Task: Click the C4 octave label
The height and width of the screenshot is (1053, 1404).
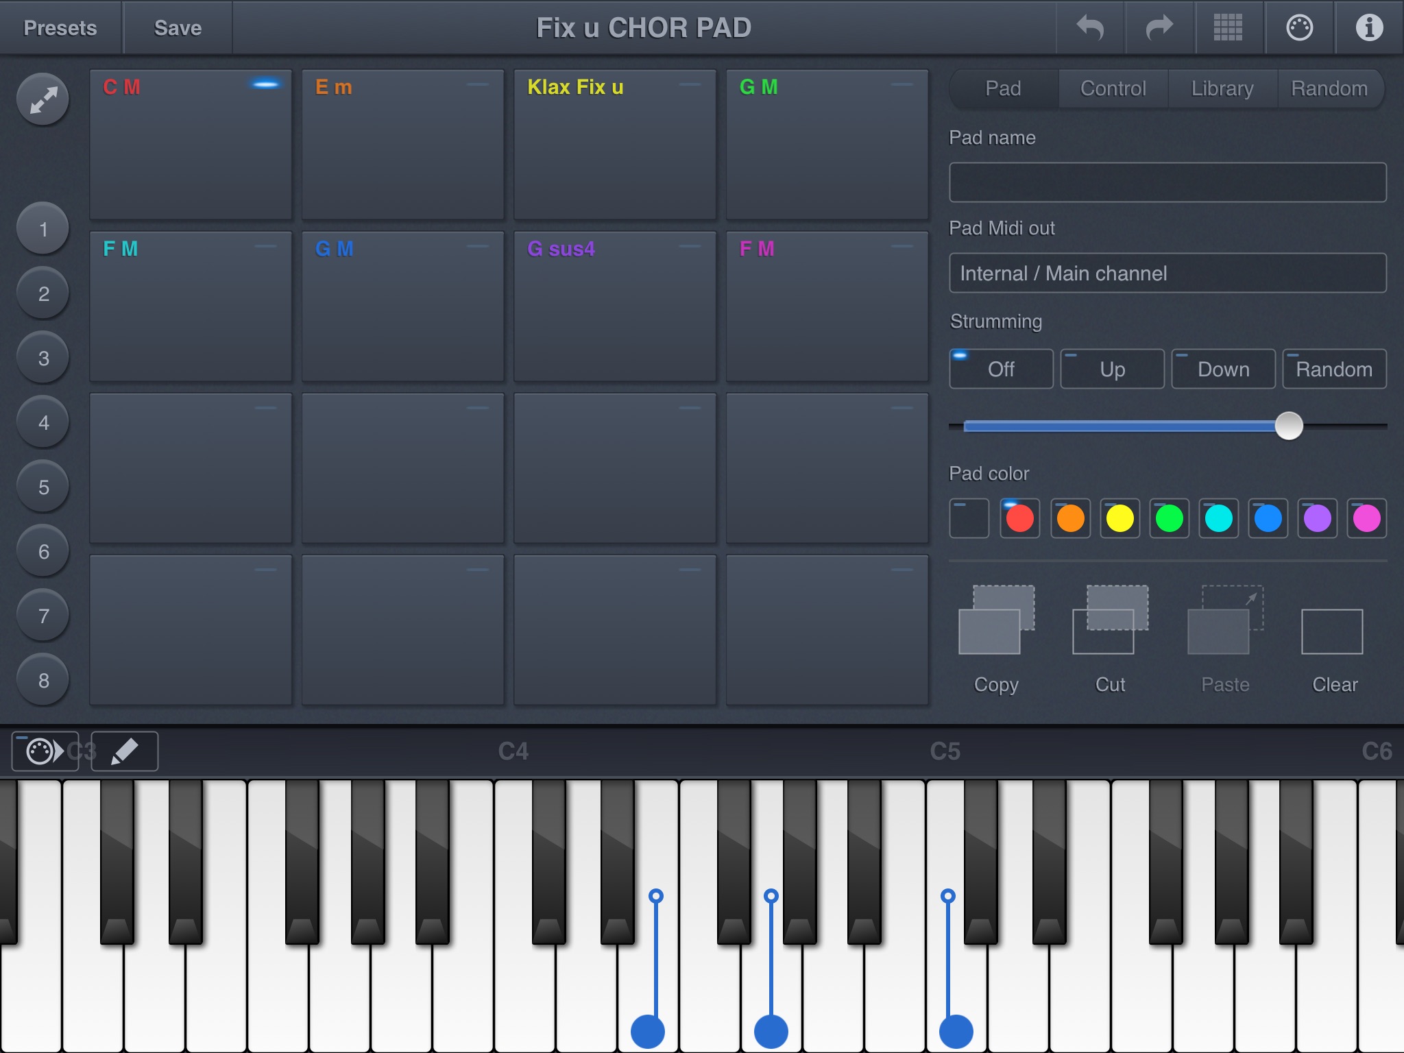Action: pyautogui.click(x=513, y=751)
